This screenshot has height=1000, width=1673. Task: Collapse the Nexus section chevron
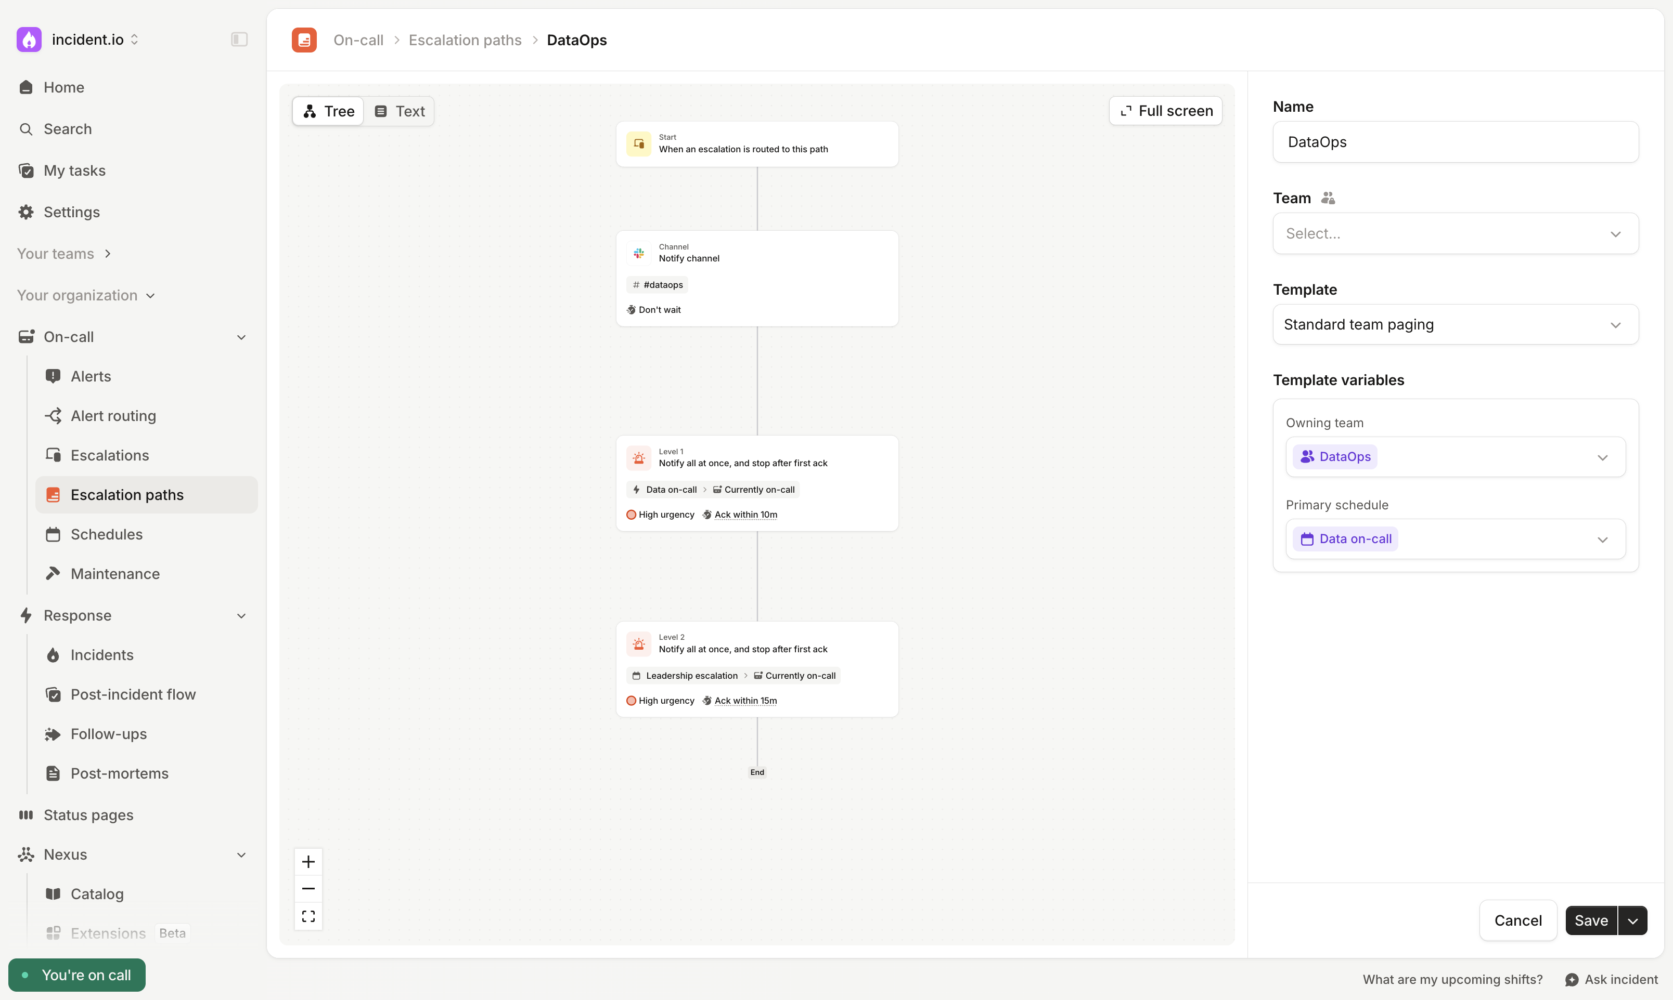pos(241,854)
